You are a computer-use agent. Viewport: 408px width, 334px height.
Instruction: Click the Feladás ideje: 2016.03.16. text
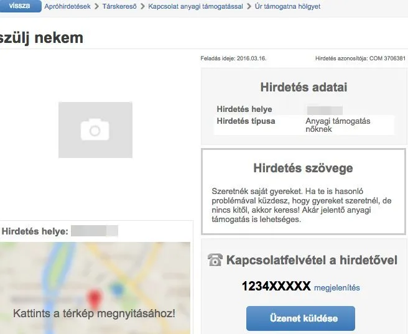[x=233, y=58]
